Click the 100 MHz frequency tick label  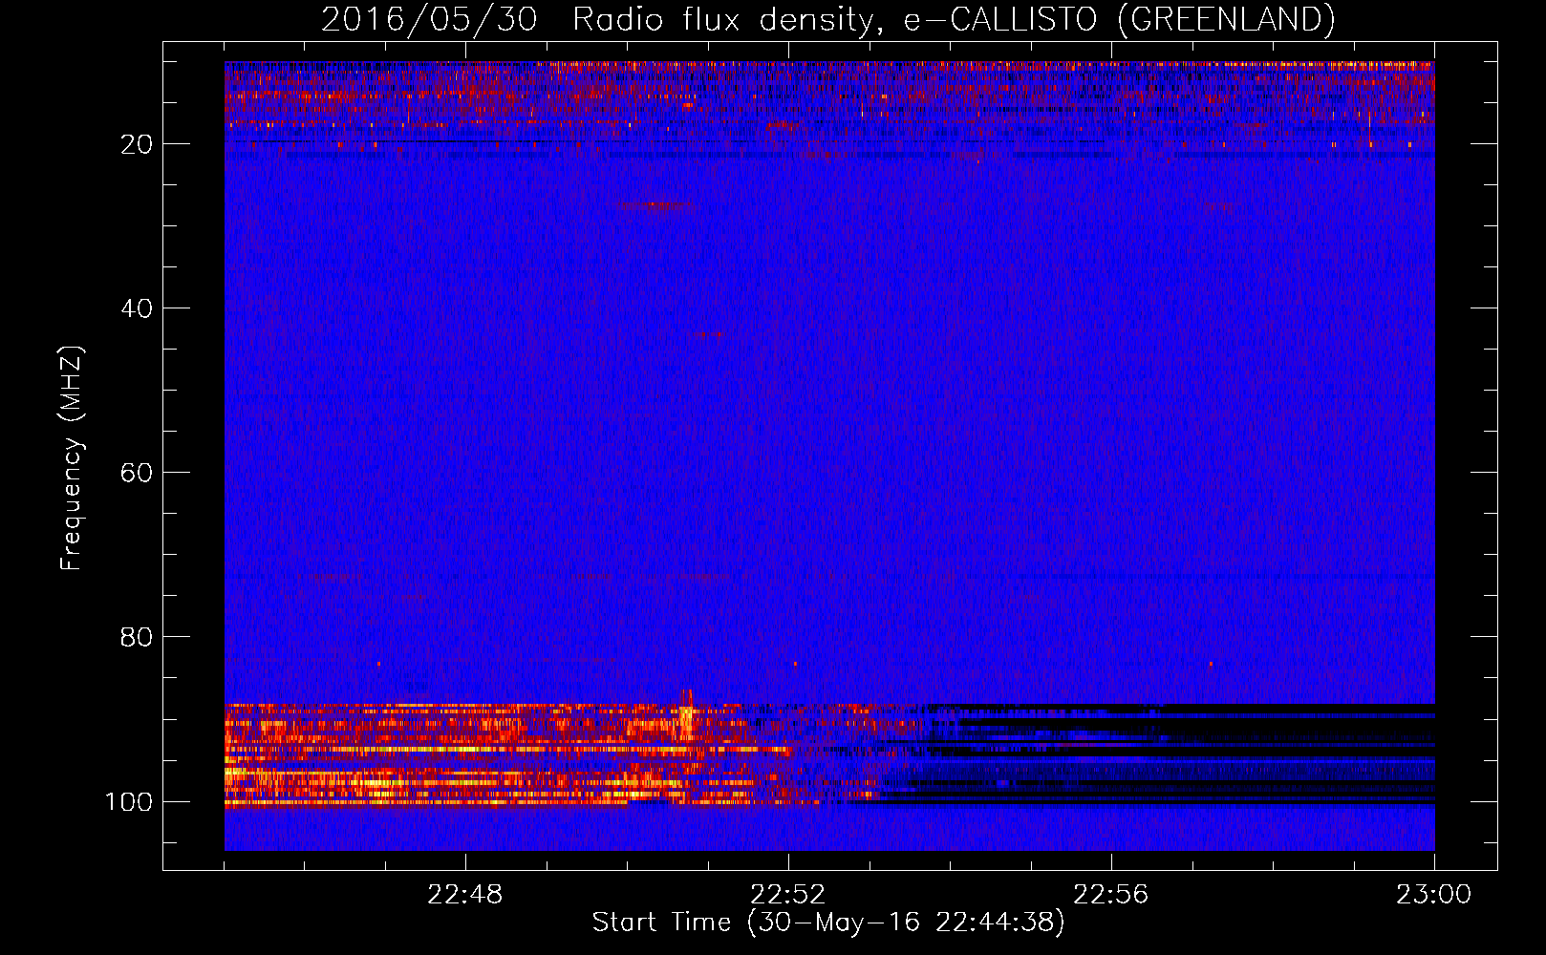(x=129, y=801)
